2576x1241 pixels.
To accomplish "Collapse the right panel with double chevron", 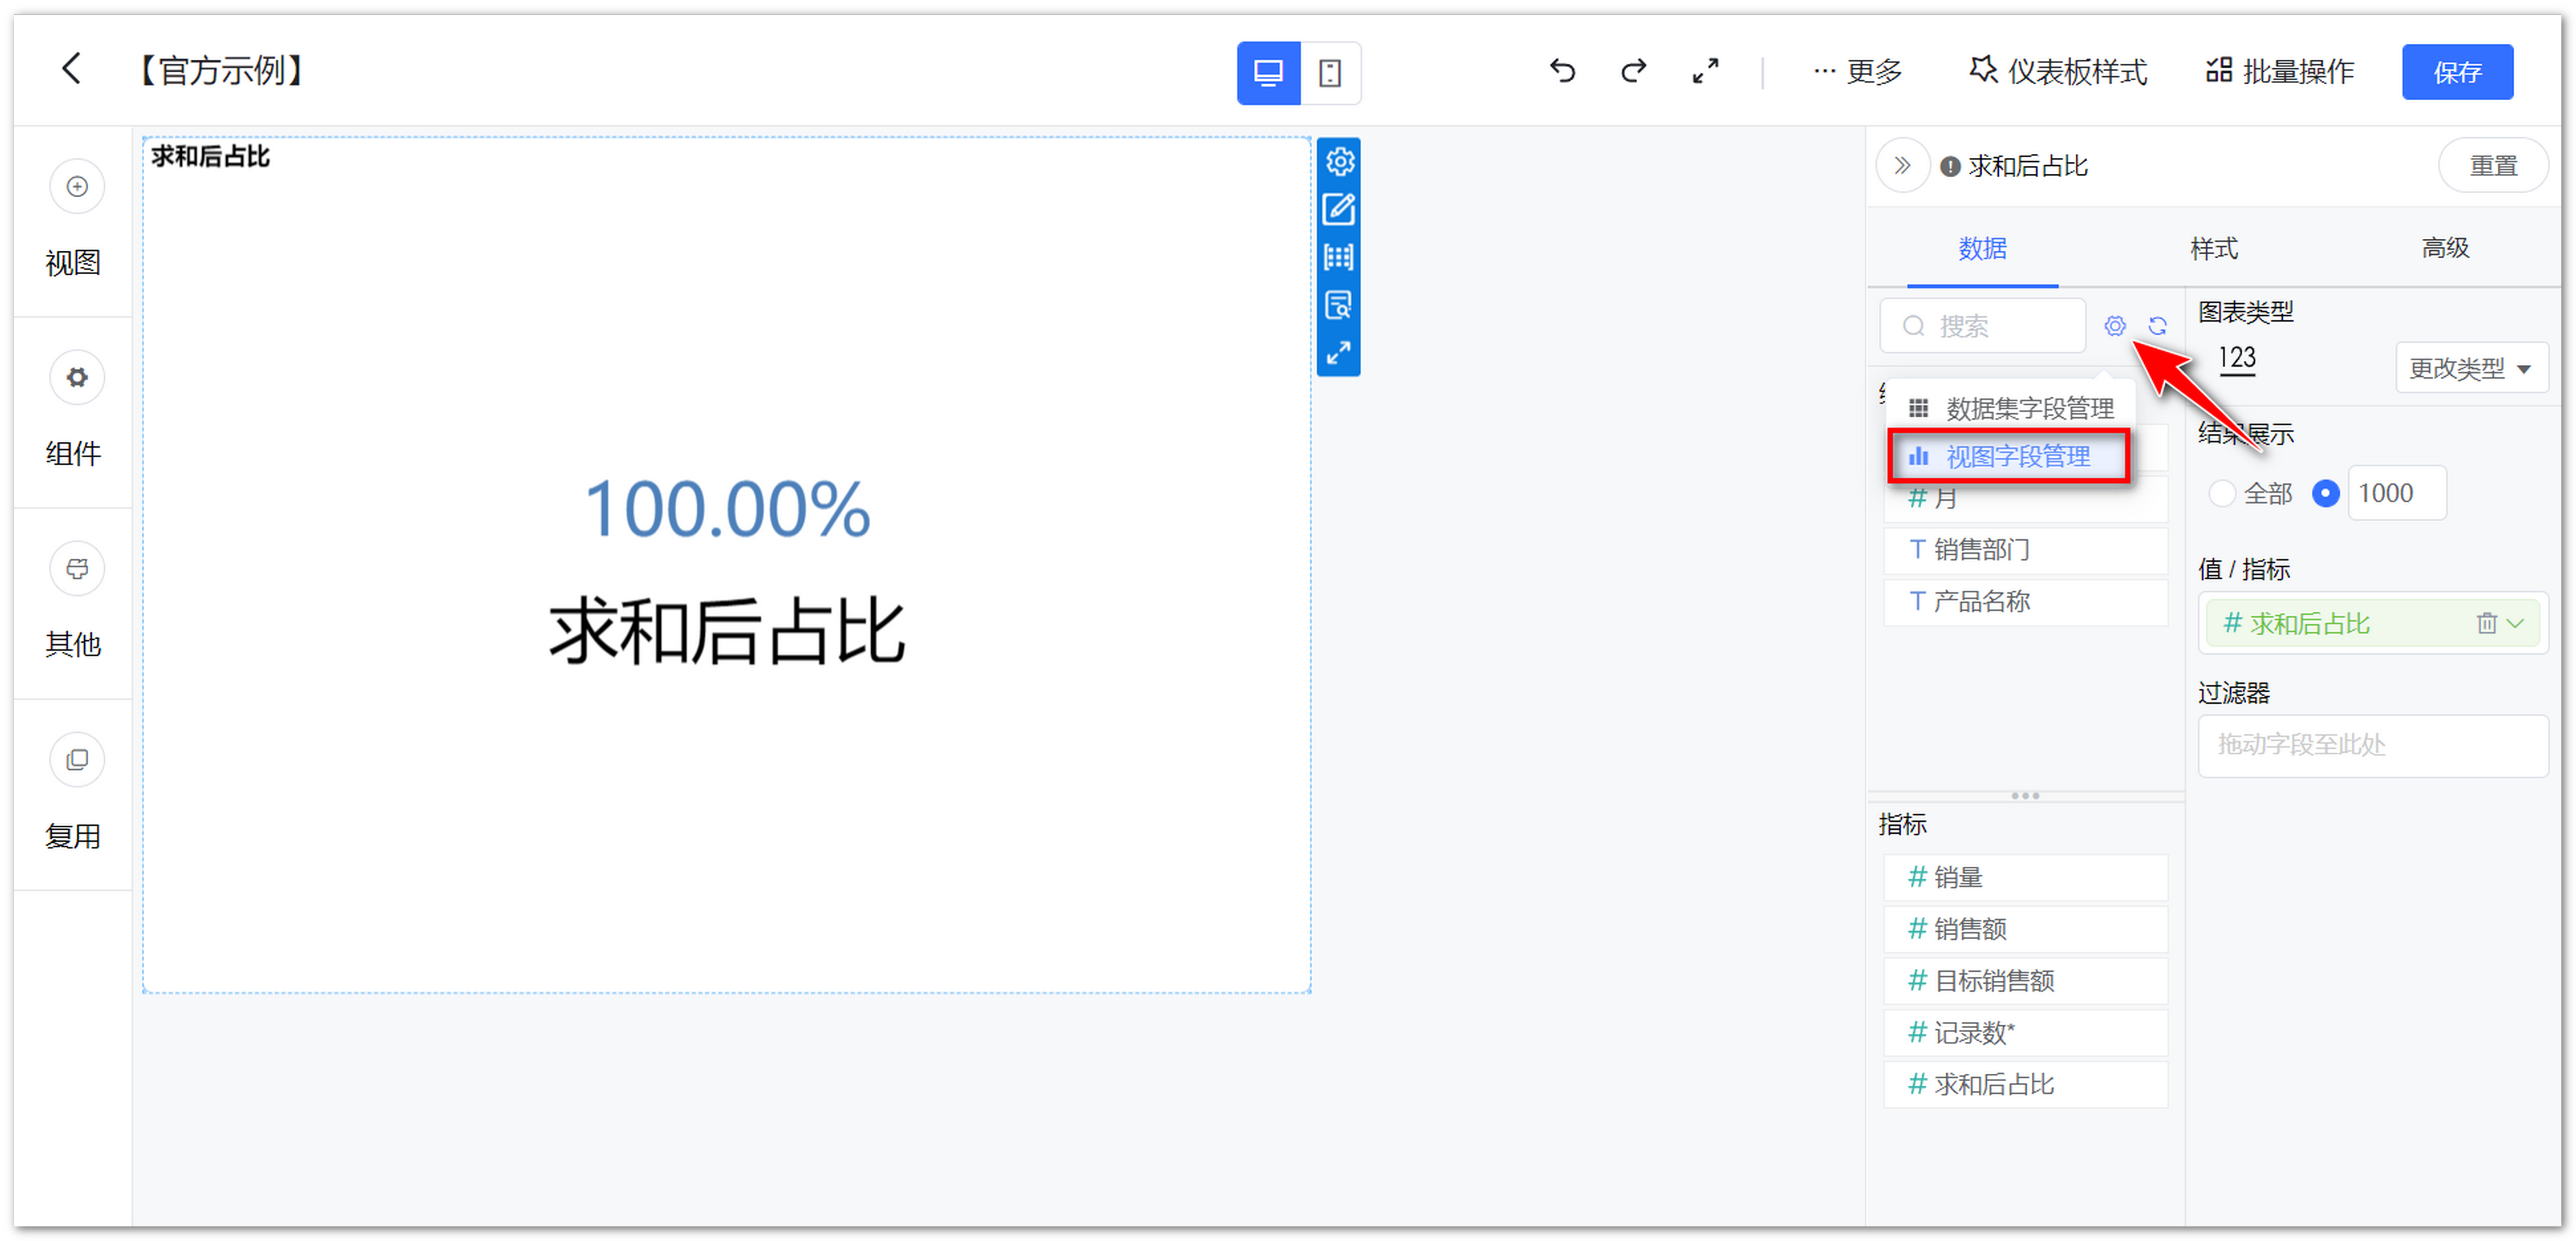I will 1902,166.
